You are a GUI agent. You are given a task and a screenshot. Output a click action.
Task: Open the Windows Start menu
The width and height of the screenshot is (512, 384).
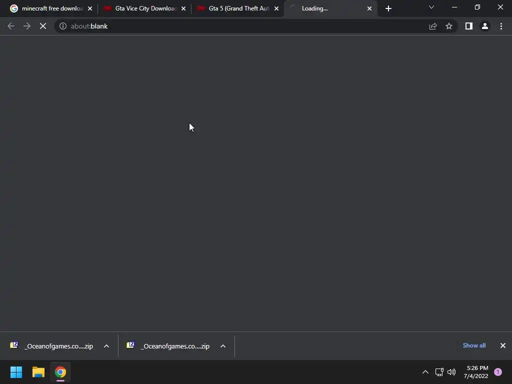point(16,372)
